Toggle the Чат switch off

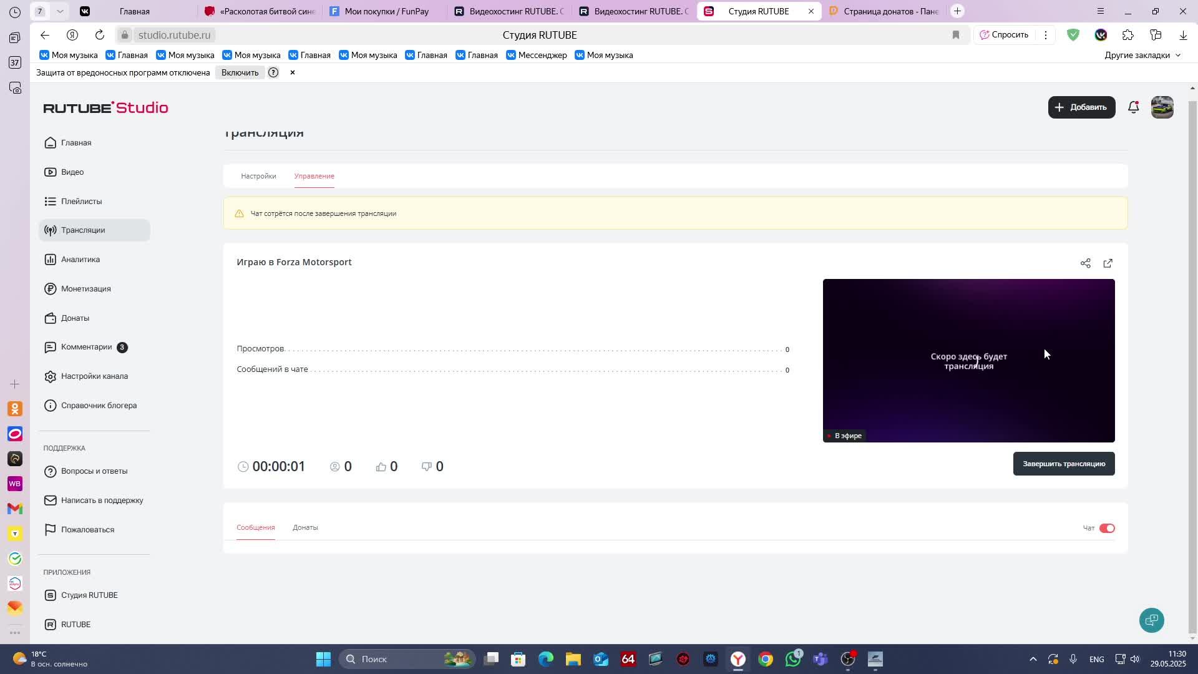tap(1107, 528)
